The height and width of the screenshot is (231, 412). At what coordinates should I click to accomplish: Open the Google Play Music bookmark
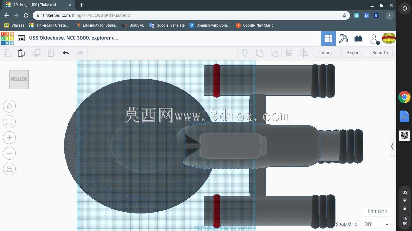(x=255, y=25)
